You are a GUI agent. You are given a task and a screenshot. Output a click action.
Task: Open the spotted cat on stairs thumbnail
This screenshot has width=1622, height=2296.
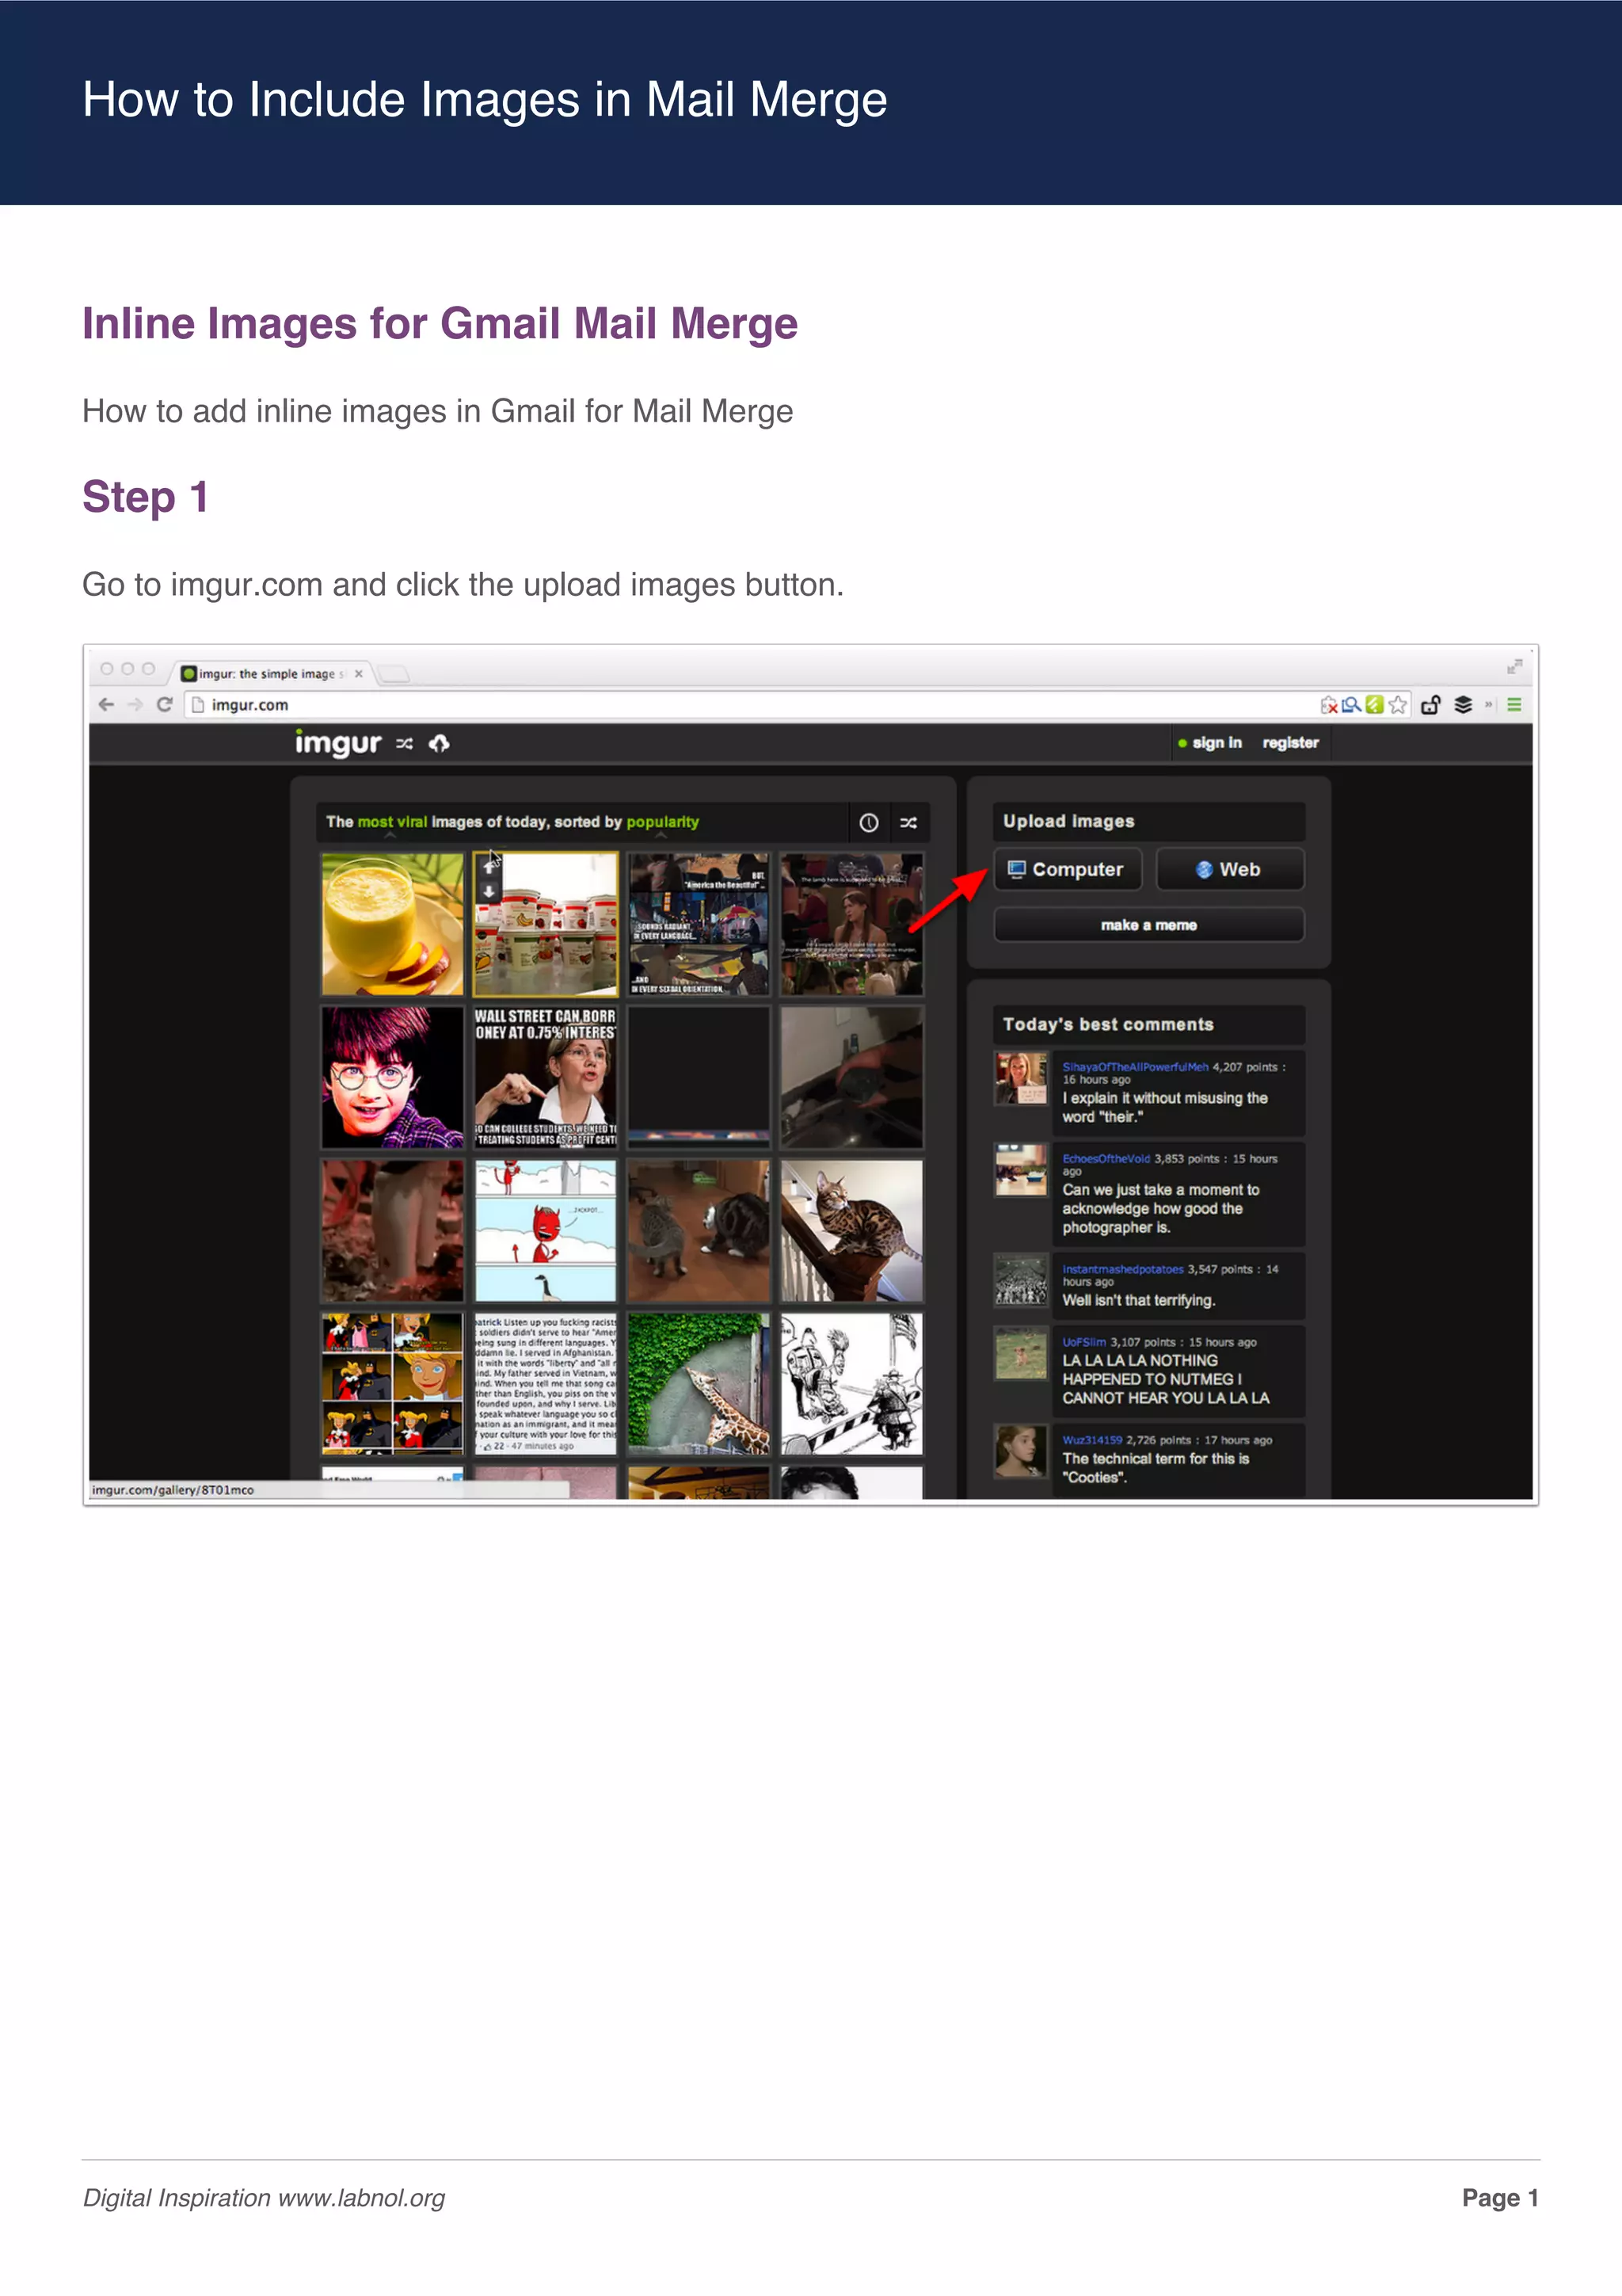coord(851,1230)
